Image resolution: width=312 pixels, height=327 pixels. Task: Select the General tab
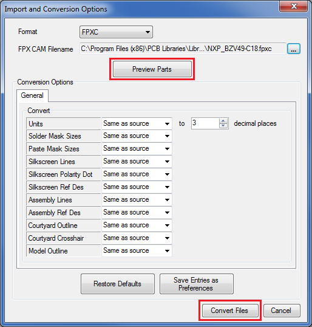[x=32, y=95]
